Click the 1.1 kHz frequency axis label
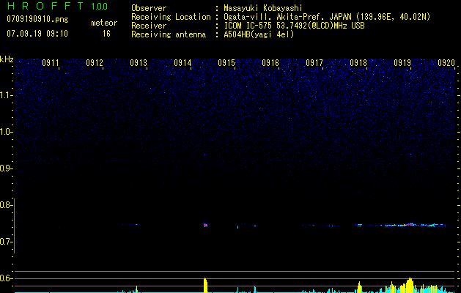Viewport: 461px width, 293px height. click(x=6, y=95)
